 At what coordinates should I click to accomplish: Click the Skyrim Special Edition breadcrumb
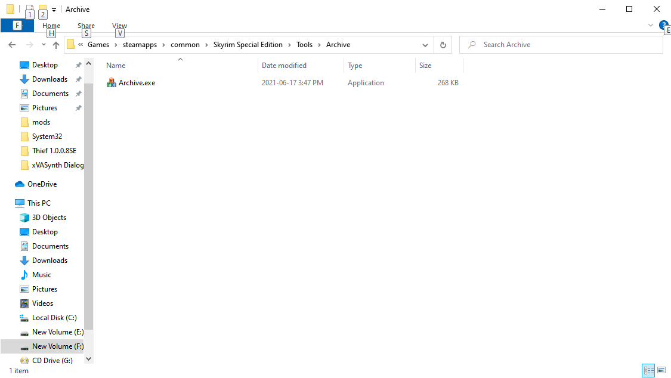coord(248,45)
